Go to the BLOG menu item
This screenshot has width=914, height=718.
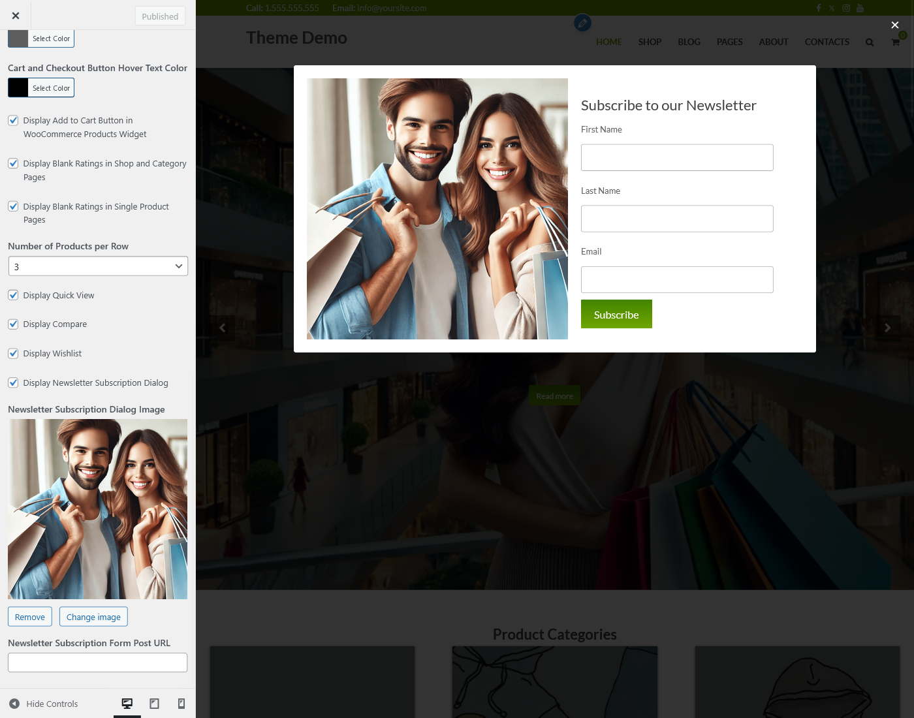pyautogui.click(x=689, y=42)
